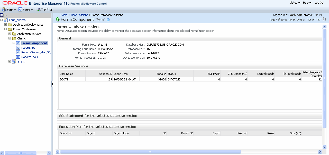The width and height of the screenshot is (329, 155).
Task: Click the information icon beside FormsComponent title
Action: (x=108, y=19)
